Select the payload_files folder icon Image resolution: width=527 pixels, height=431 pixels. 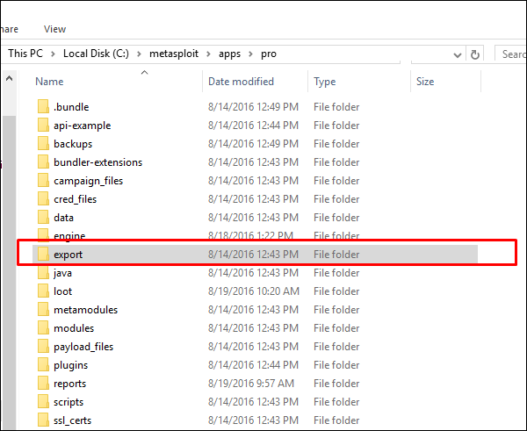click(43, 347)
